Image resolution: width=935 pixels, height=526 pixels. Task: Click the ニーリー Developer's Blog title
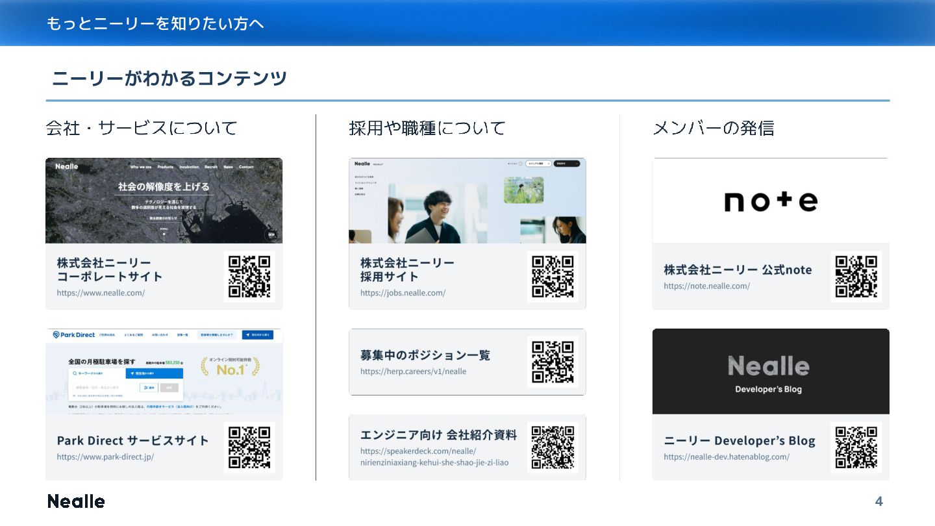pos(740,440)
